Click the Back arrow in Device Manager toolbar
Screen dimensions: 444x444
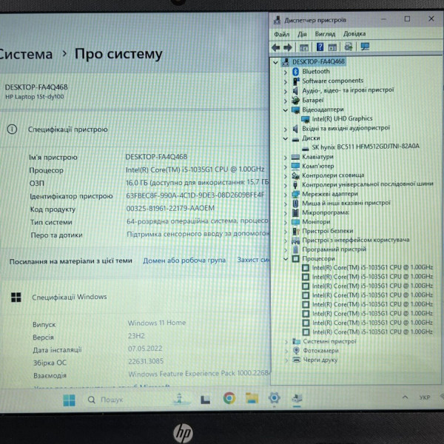pos(275,47)
